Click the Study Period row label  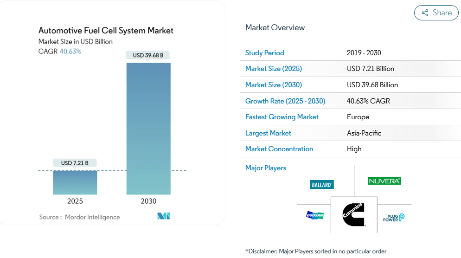264,53
